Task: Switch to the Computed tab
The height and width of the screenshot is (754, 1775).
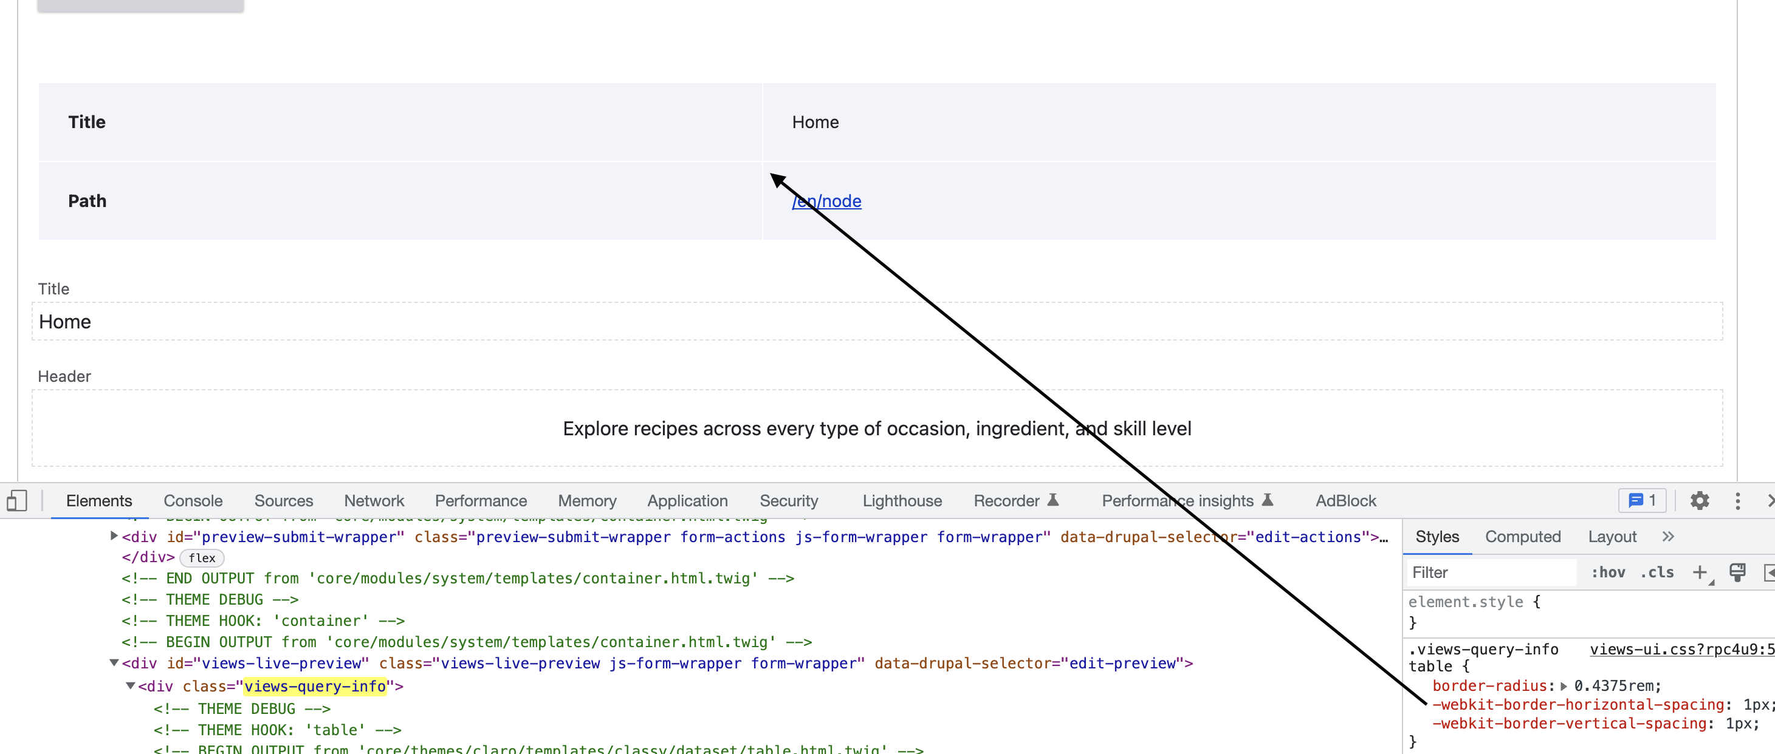Action: 1523,537
